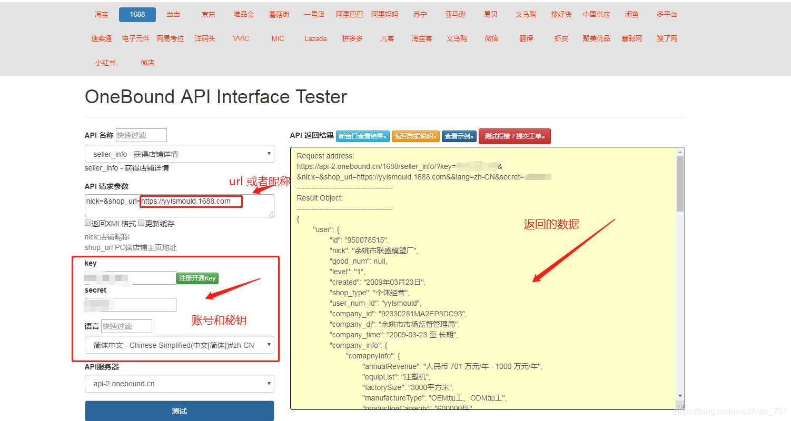Click the result panel scrollbar up arrow

(x=680, y=152)
